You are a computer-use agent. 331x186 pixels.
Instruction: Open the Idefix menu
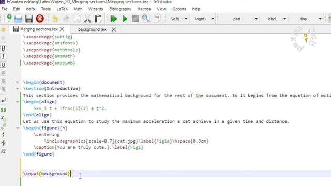click(31, 9)
